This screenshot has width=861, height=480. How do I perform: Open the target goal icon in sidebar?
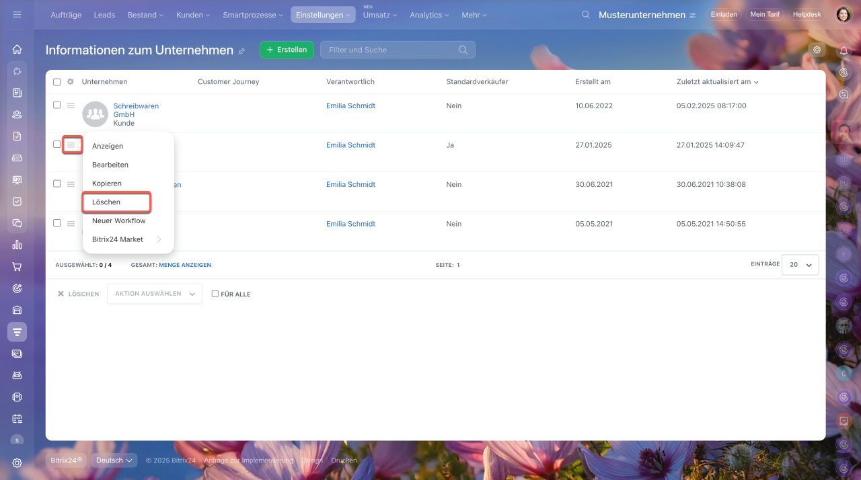(x=17, y=288)
